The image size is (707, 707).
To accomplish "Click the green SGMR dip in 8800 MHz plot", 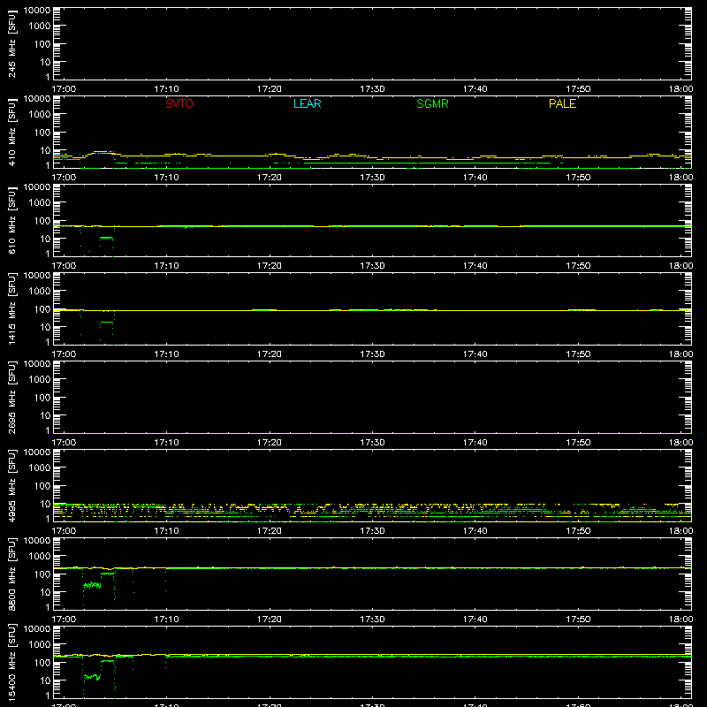I will (x=93, y=585).
